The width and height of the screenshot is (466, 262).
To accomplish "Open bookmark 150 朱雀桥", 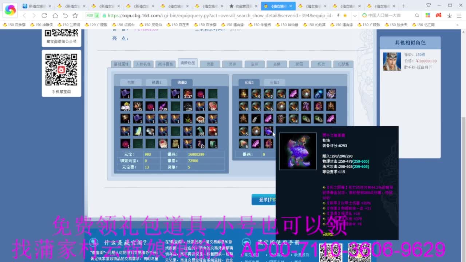I will point(259,25).
